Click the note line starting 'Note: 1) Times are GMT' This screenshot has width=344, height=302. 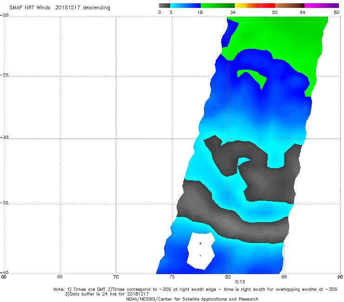(195, 289)
